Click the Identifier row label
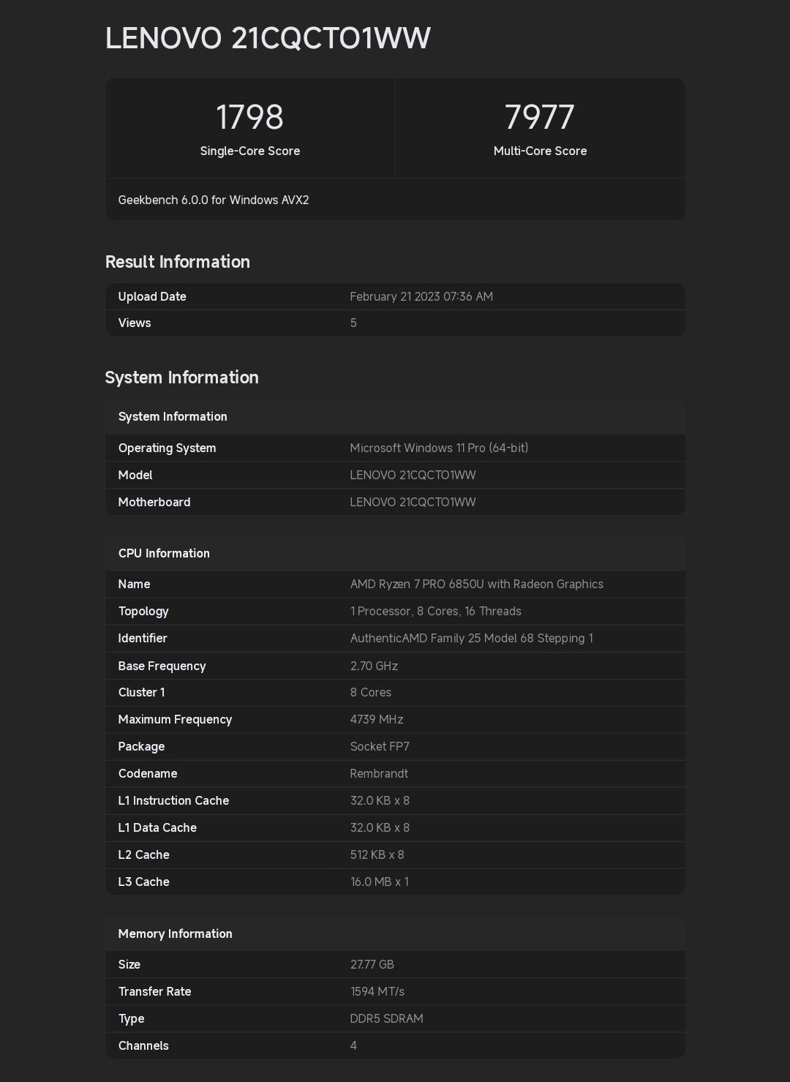 (143, 638)
